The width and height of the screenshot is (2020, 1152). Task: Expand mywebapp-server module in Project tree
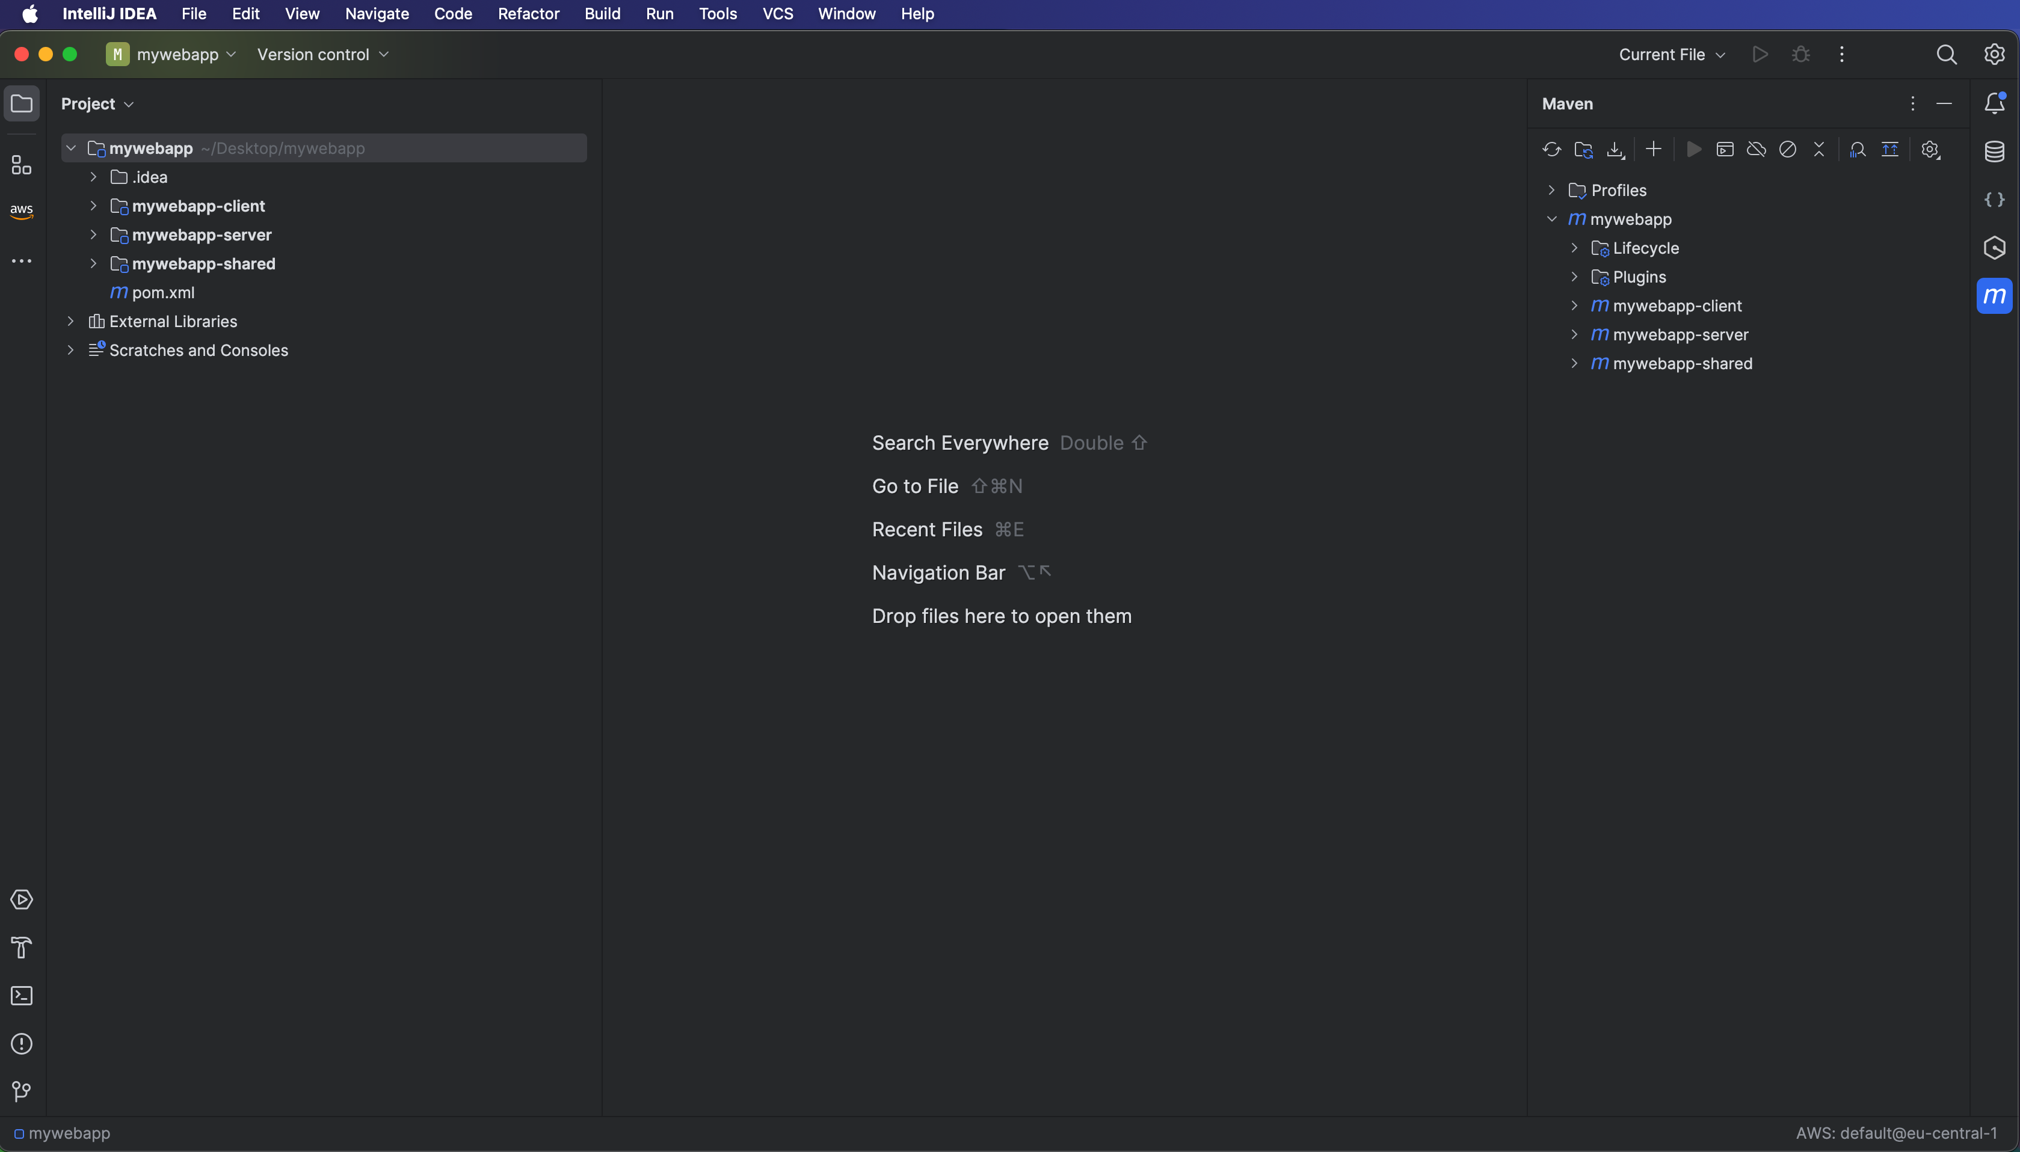[x=93, y=235]
